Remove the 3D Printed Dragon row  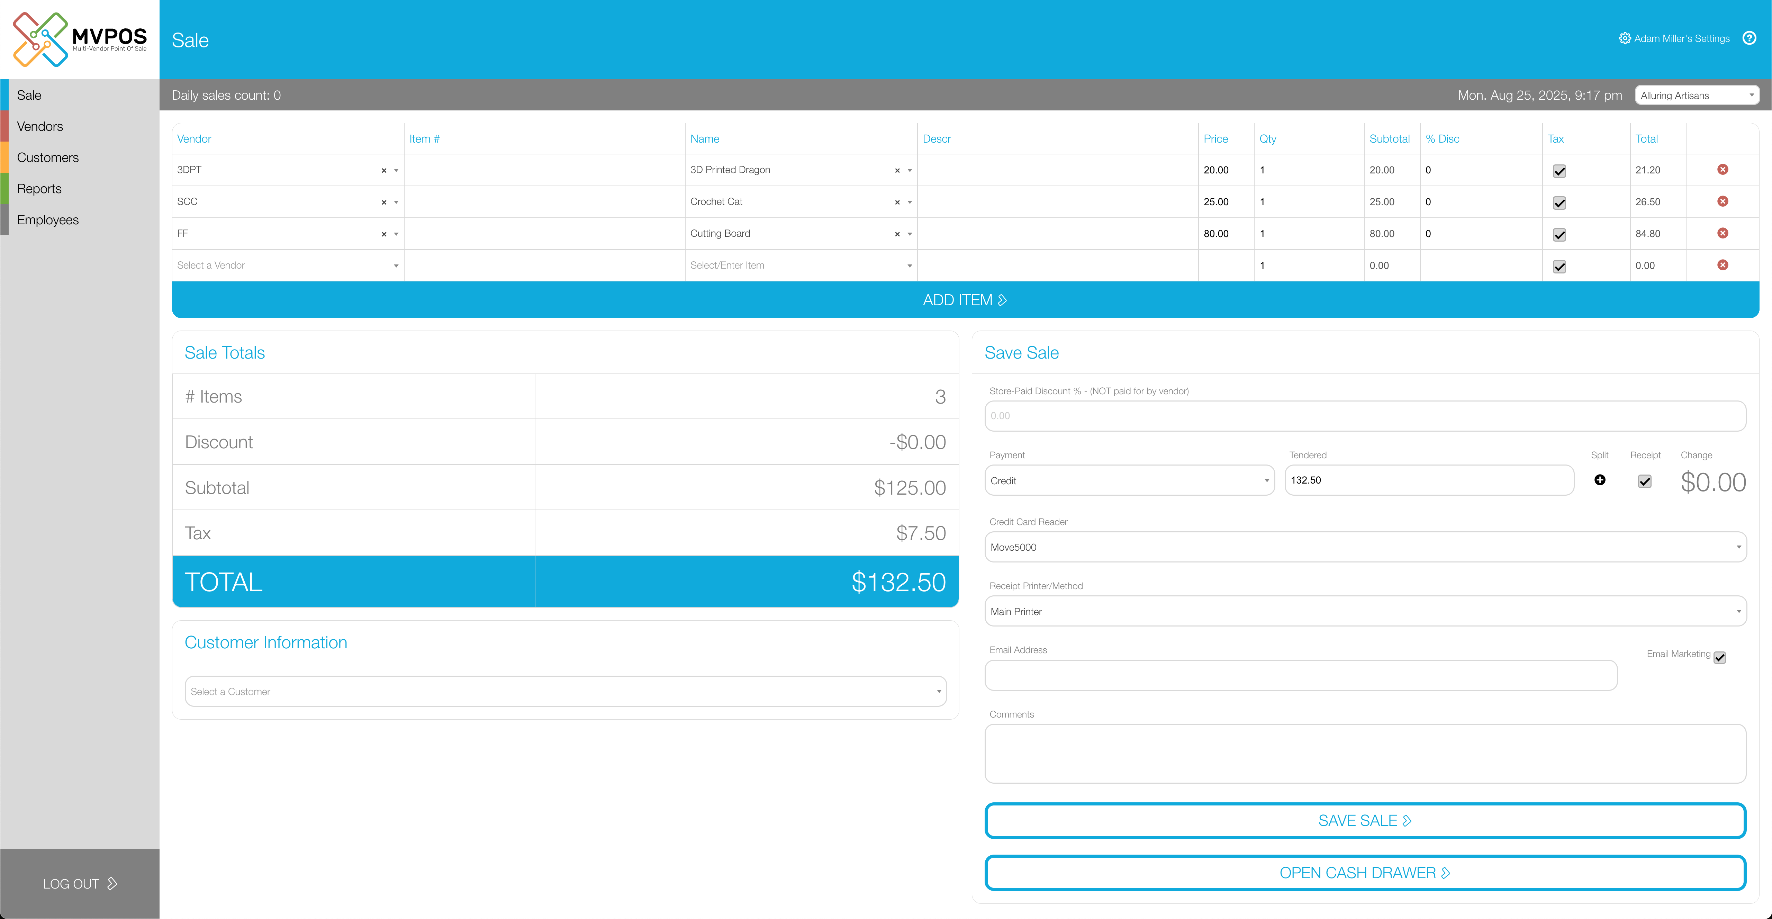[x=1723, y=169]
